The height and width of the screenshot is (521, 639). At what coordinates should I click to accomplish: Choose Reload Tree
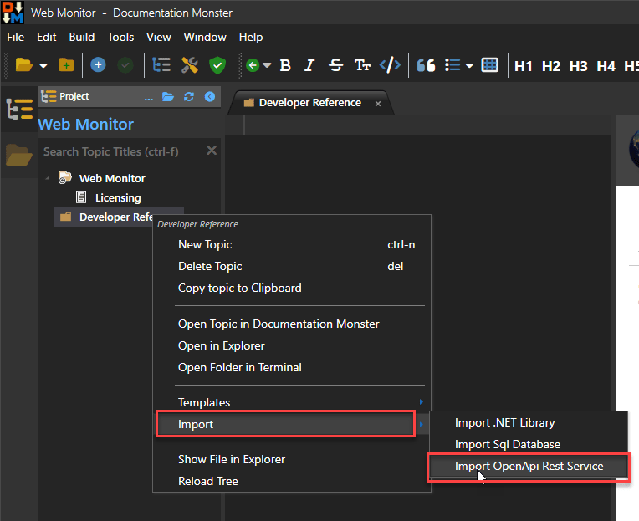click(x=291, y=481)
